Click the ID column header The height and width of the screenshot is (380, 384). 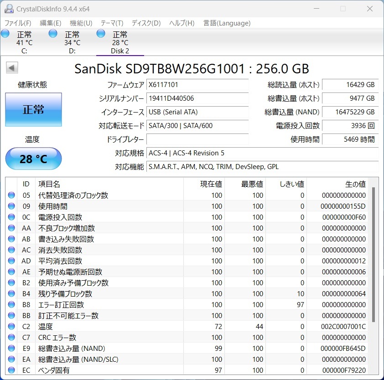26,184
